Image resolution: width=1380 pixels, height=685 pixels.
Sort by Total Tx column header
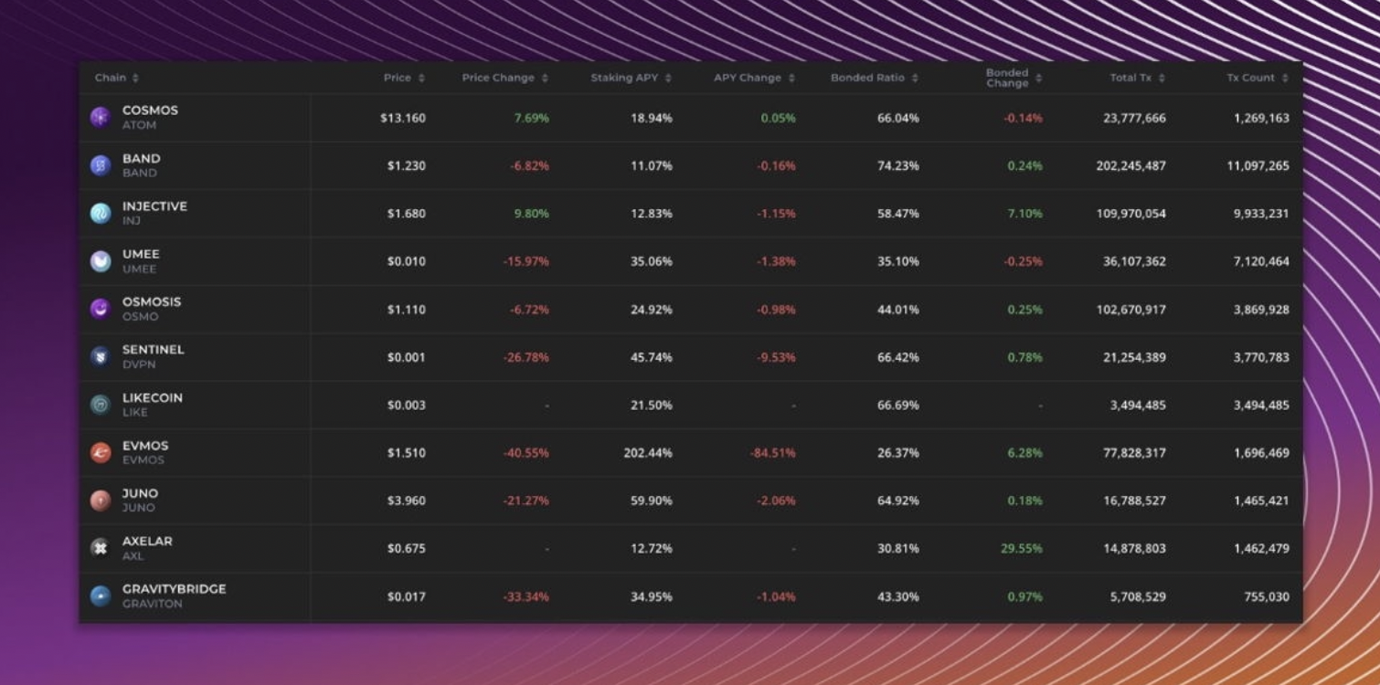[1137, 78]
